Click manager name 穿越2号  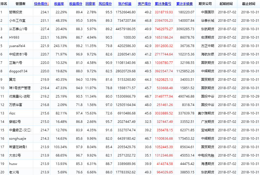15,122
